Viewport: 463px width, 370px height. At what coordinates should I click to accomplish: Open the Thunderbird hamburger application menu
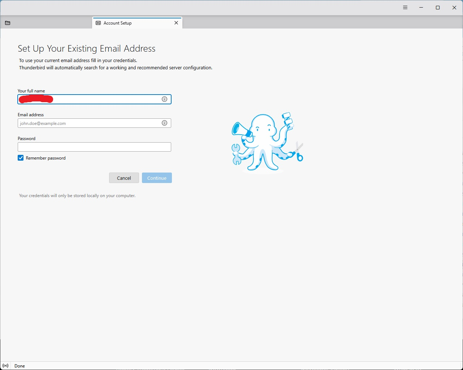[405, 8]
